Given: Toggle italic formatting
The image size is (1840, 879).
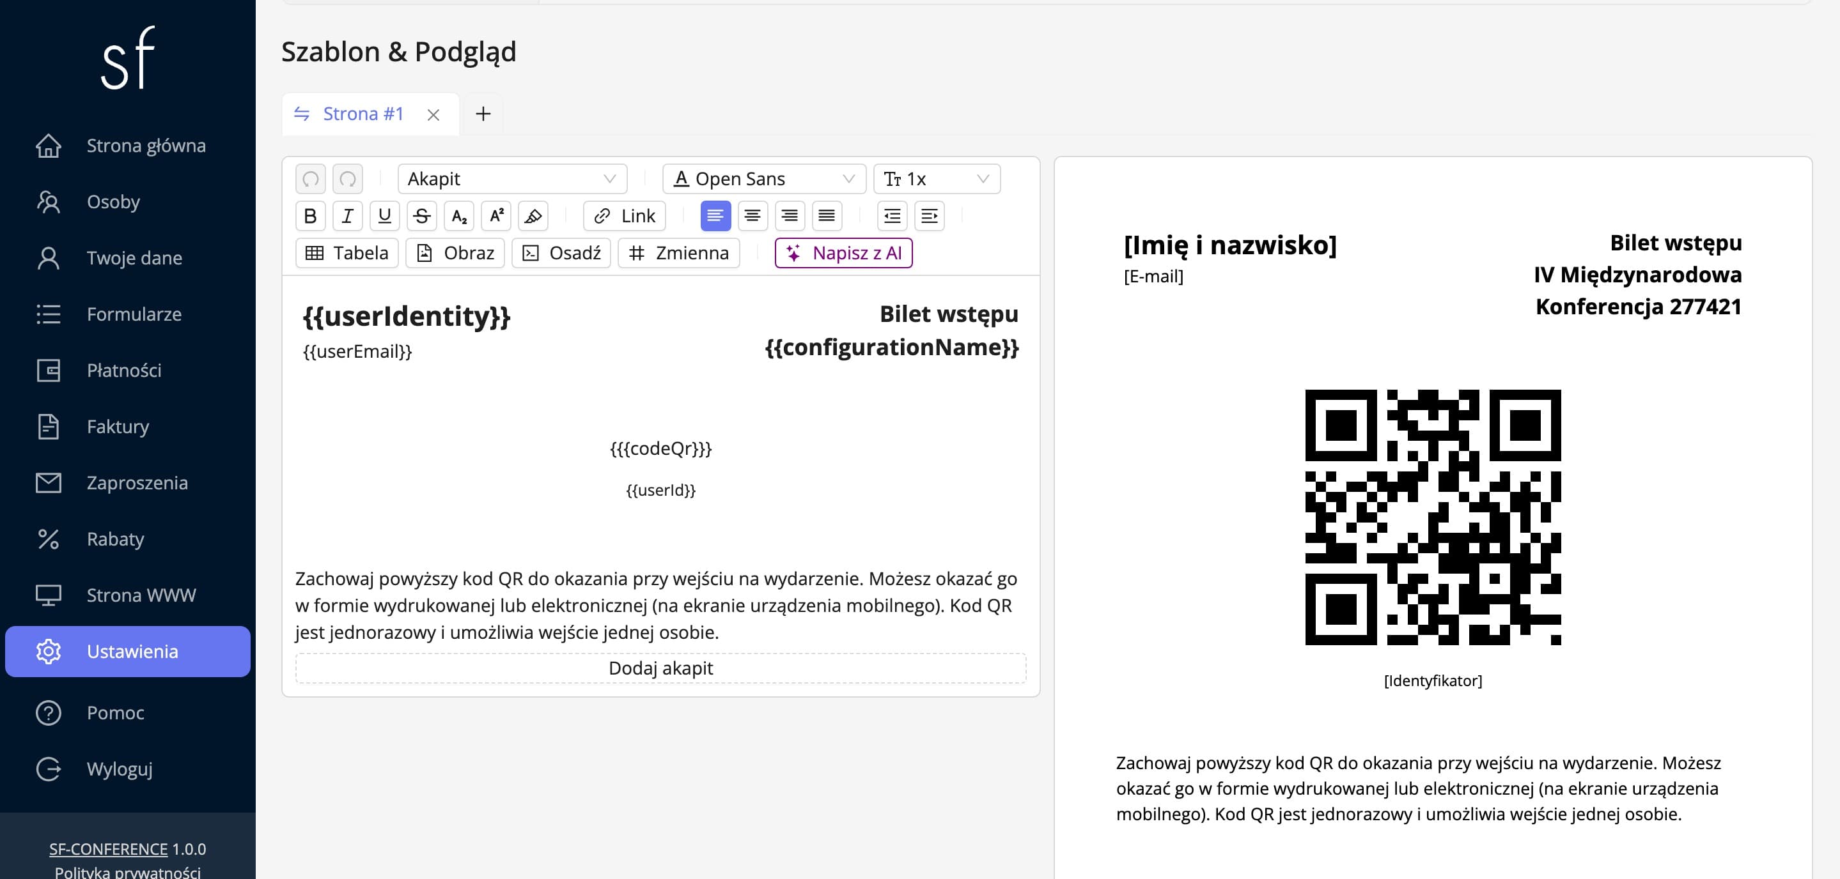Looking at the screenshot, I should click(348, 215).
